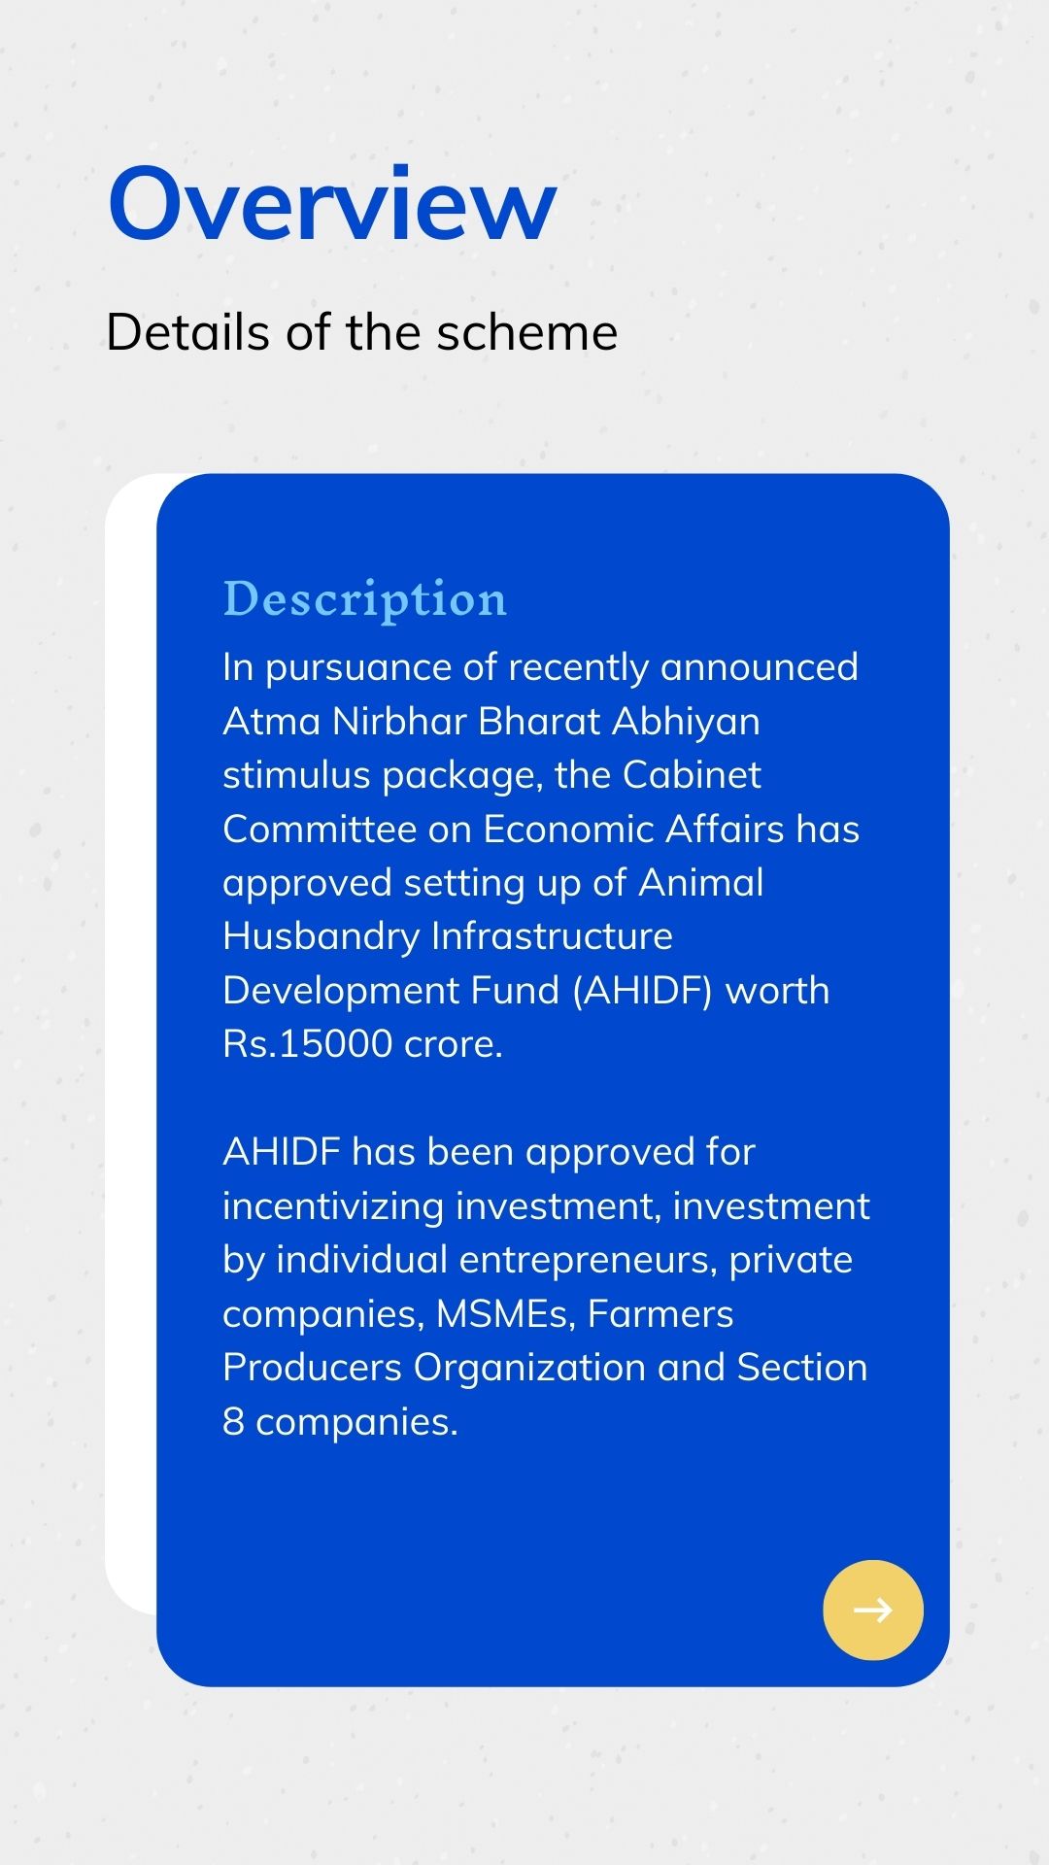Click 'AHIDF has been approved for' line
Image resolution: width=1049 pixels, height=1865 pixels.
point(489,1151)
